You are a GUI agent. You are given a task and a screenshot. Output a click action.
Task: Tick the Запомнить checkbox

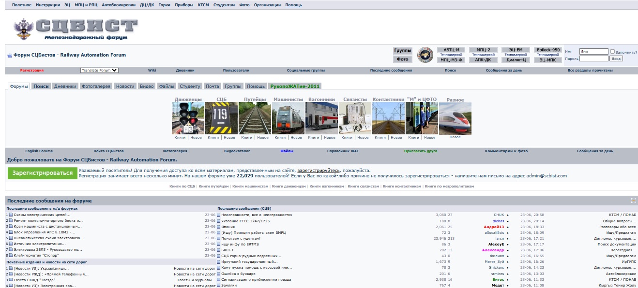tap(613, 52)
